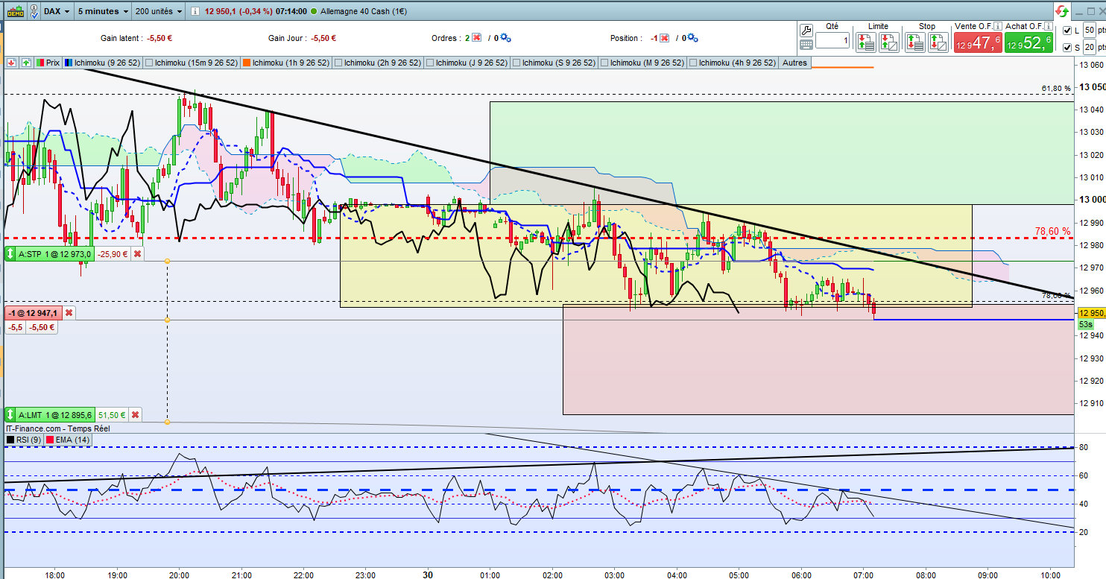Cancel all orders with the red X
Image resolution: width=1106 pixels, height=579 pixels.
(x=476, y=38)
